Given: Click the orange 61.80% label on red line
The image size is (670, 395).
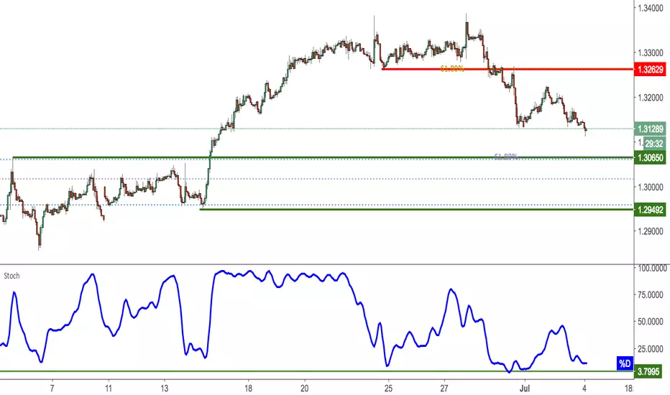Looking at the screenshot, I should [452, 69].
